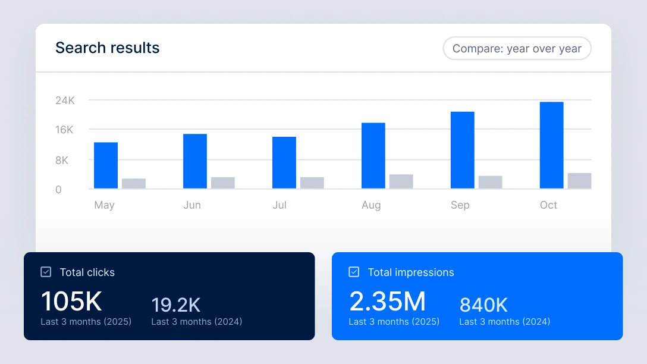The width and height of the screenshot is (647, 364).
Task: Click the 16K axis label
Action: point(64,130)
